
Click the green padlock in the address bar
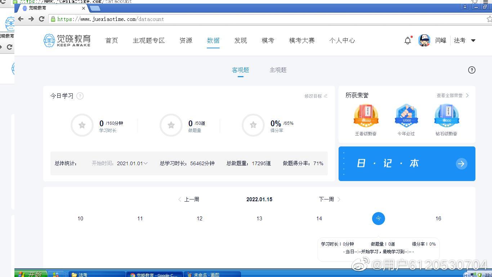tap(53, 19)
